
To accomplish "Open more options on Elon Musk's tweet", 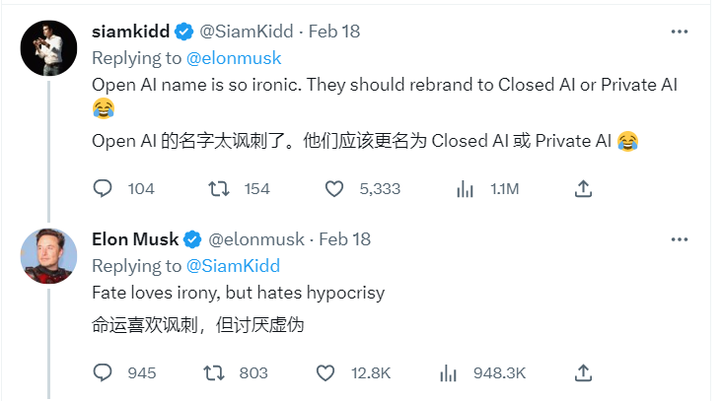I will pos(680,239).
